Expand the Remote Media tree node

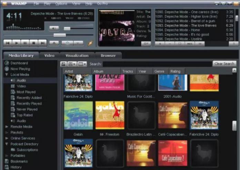tap(7, 127)
